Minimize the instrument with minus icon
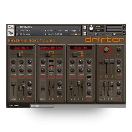The width and height of the screenshot is (132, 132). [124, 28]
